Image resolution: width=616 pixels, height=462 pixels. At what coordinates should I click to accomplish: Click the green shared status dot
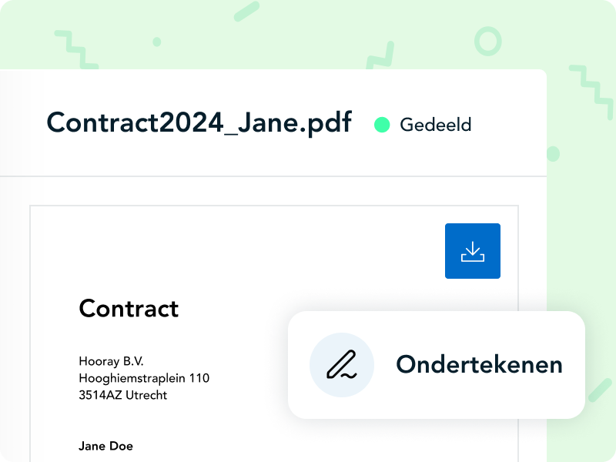381,125
